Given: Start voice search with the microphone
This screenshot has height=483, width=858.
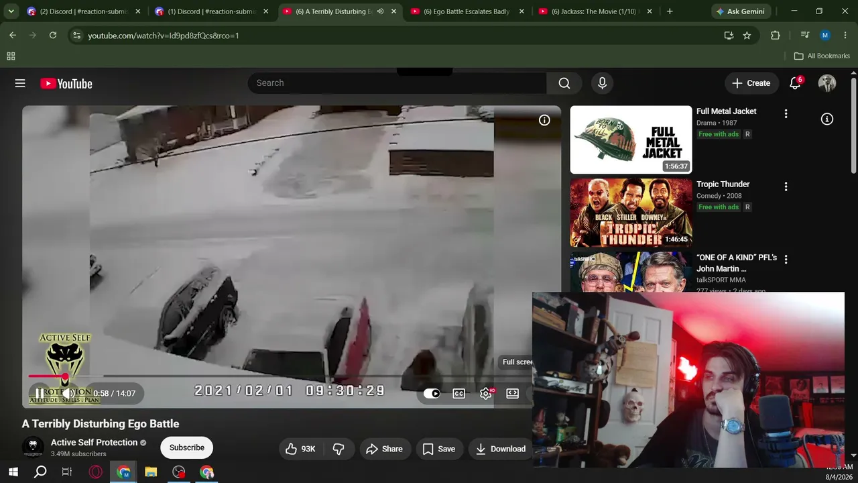Looking at the screenshot, I should pyautogui.click(x=602, y=83).
